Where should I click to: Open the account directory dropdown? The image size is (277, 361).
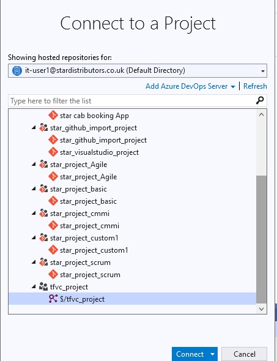point(262,71)
